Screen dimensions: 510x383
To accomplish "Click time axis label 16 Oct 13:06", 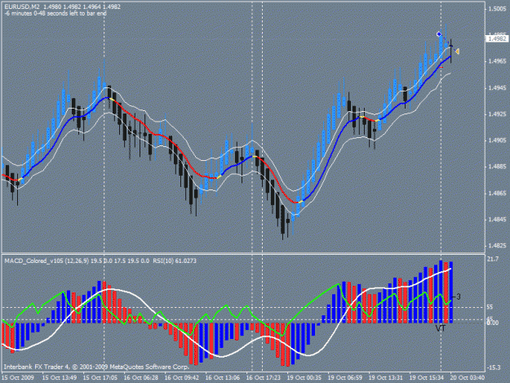I will pyautogui.click(x=223, y=378).
